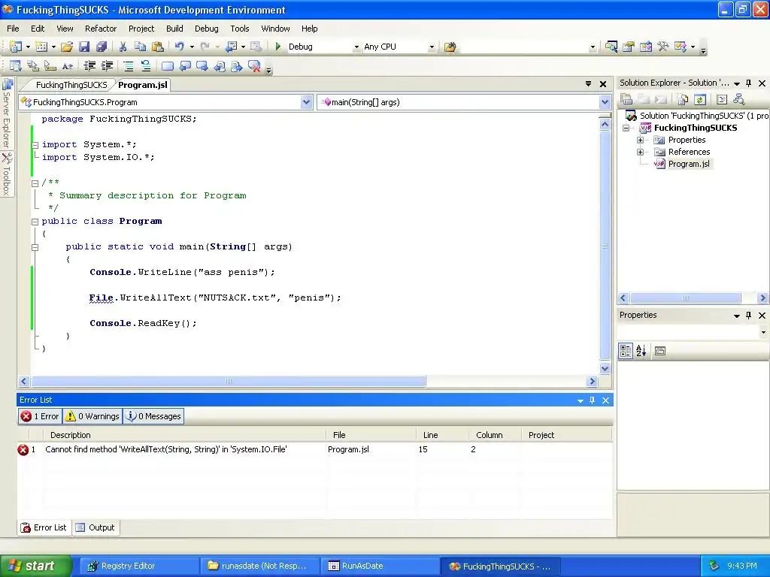Image resolution: width=770 pixels, height=577 pixels.
Task: Click the Alphabetical sort button in Properties
Action: [x=641, y=351]
